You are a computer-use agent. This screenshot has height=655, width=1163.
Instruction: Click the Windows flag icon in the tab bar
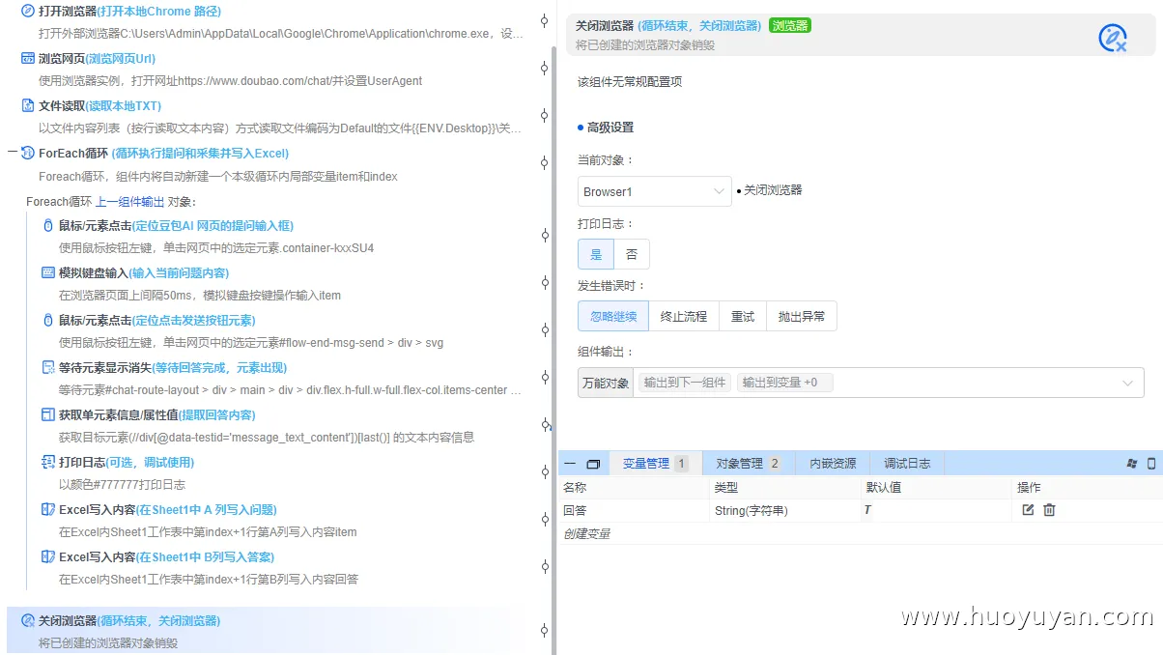pos(1132,464)
